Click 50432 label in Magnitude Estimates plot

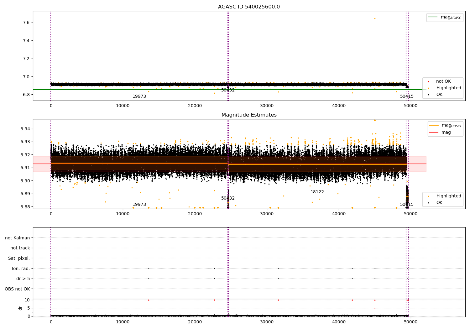(228, 198)
